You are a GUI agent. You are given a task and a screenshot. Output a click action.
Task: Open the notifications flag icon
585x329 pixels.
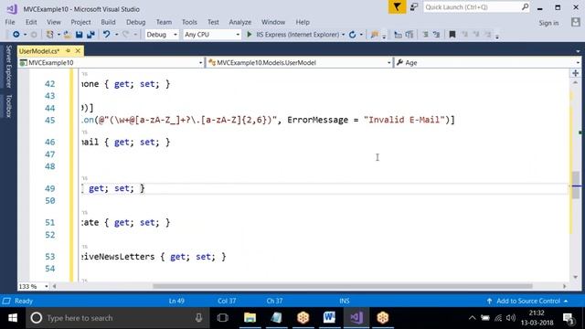click(x=397, y=7)
